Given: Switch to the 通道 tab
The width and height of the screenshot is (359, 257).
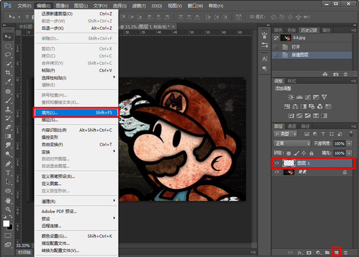Looking at the screenshot, I should click(292, 126).
